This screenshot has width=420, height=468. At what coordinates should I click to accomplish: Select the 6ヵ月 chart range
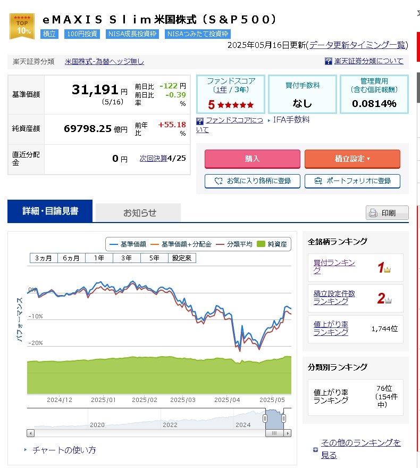(x=71, y=258)
